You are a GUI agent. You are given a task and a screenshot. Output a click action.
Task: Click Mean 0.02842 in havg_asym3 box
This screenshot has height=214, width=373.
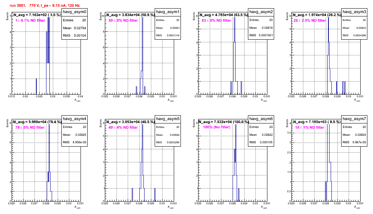click(x=354, y=28)
